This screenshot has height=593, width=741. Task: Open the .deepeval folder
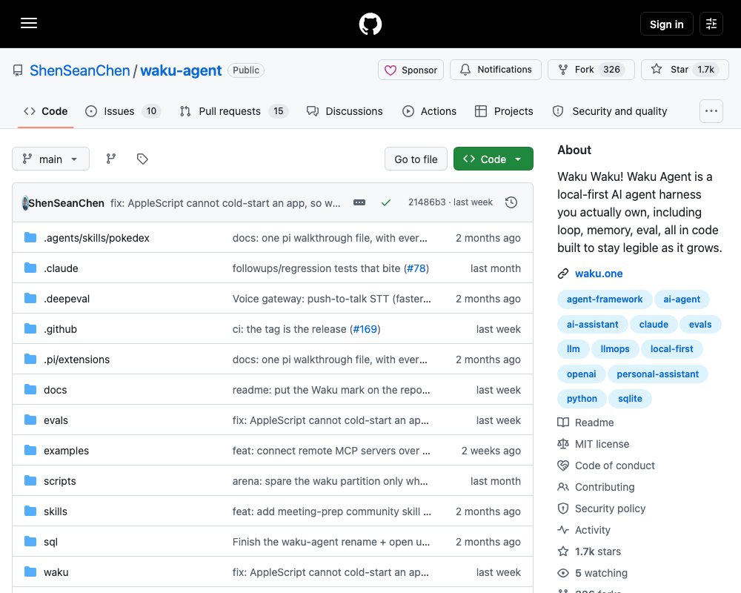[67, 299]
